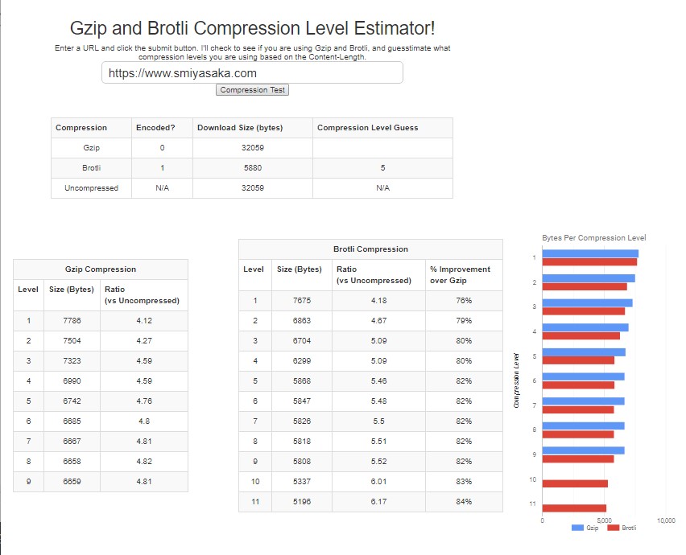
Task: Click the Brotli ratio value 5.48
Action: point(379,401)
